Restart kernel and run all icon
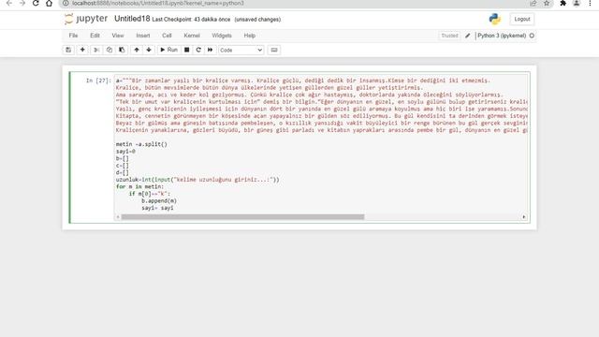The image size is (599, 337). [210, 50]
